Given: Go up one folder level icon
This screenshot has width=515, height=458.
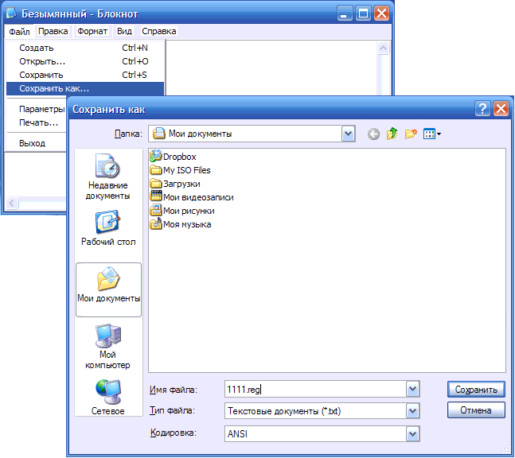Looking at the screenshot, I should 392,134.
